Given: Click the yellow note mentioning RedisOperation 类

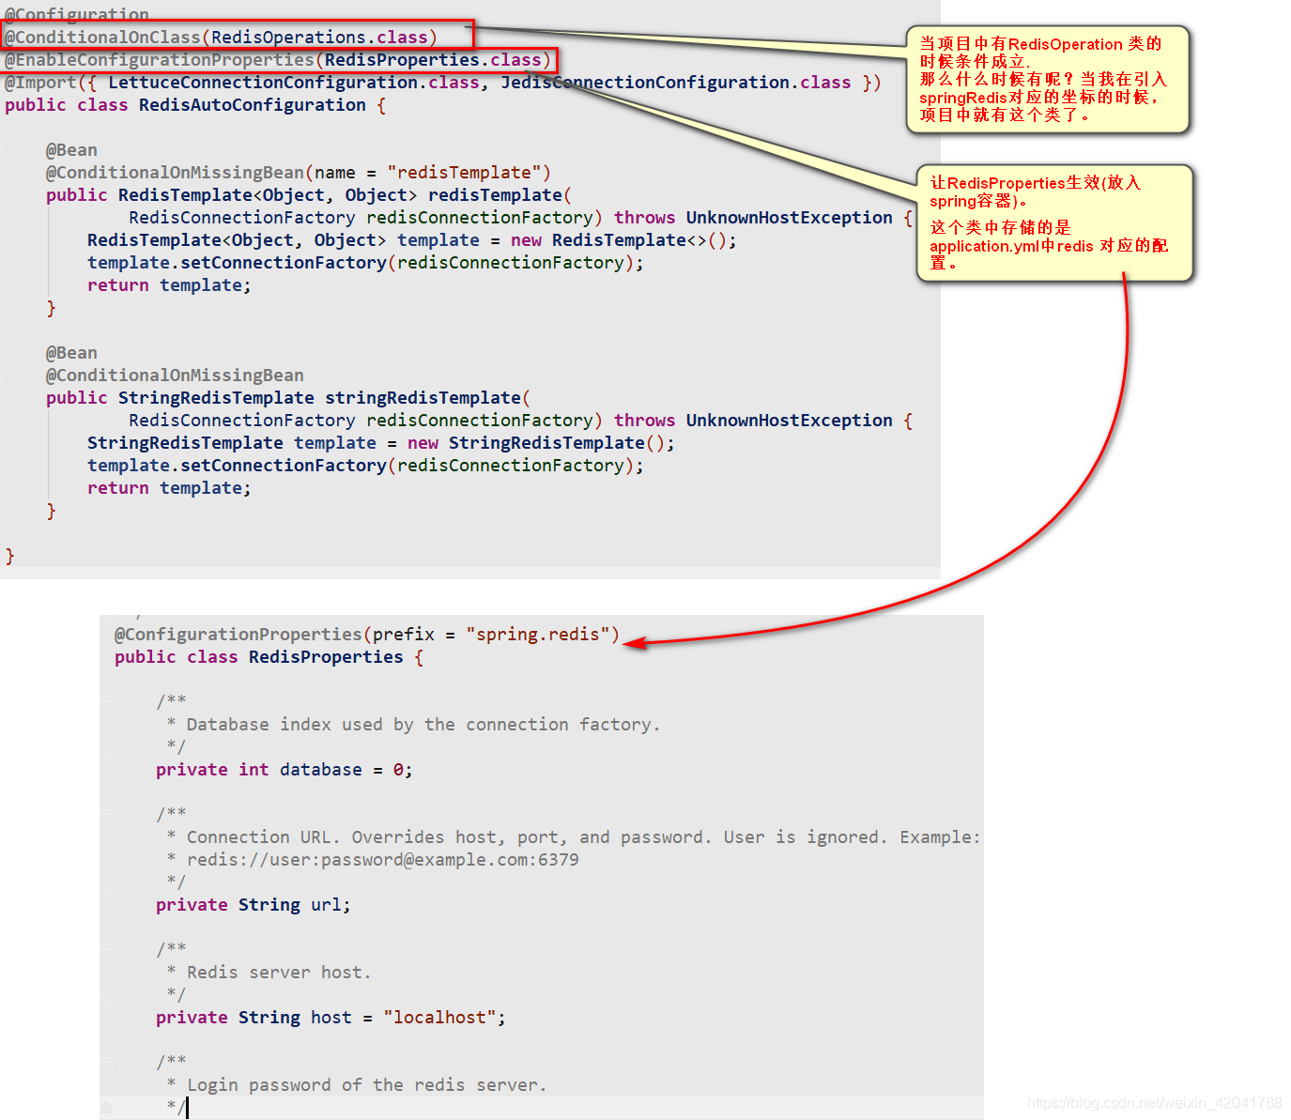Looking at the screenshot, I should tap(1047, 79).
